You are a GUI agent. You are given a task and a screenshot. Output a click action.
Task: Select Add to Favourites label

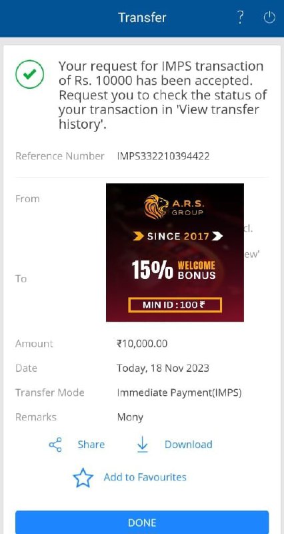pos(145,477)
